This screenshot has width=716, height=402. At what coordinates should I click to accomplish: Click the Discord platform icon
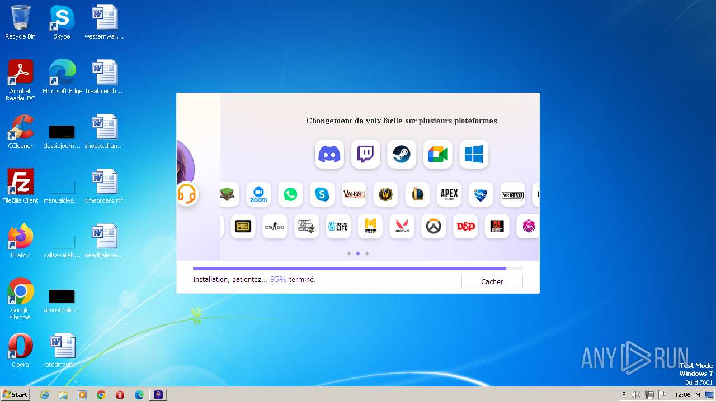(x=329, y=154)
